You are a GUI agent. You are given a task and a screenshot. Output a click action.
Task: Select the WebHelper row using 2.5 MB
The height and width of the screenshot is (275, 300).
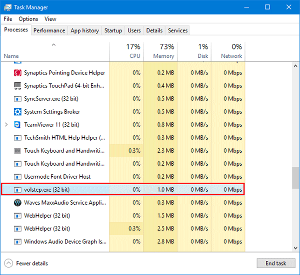[x=65, y=229]
